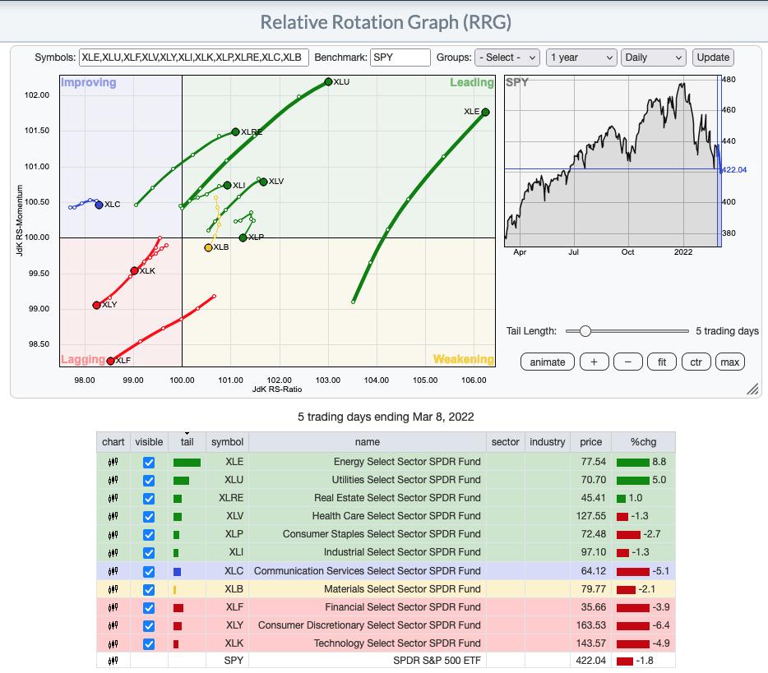The width and height of the screenshot is (768, 673).
Task: Click the XLRE point on RRG chart
Action: tap(236, 131)
